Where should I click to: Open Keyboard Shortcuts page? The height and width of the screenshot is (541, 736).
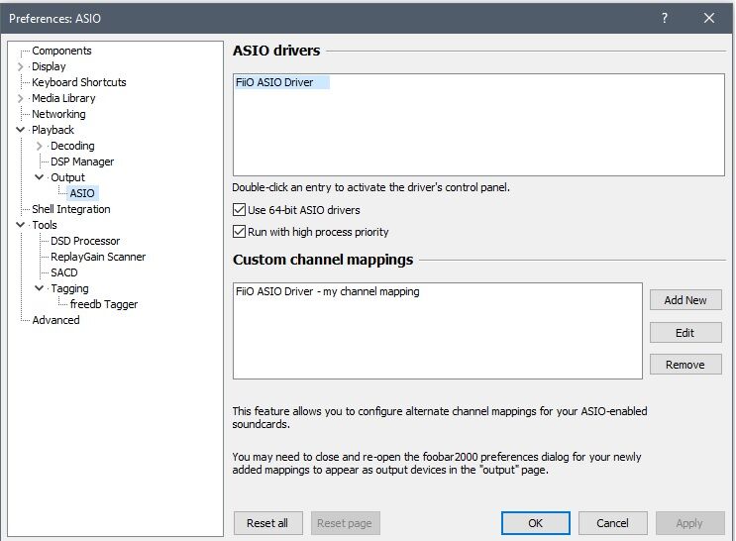pyautogui.click(x=79, y=82)
